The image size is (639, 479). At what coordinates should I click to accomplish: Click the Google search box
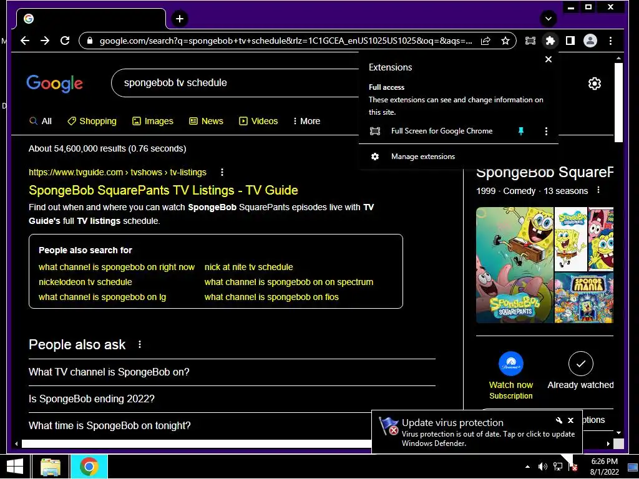(x=235, y=83)
